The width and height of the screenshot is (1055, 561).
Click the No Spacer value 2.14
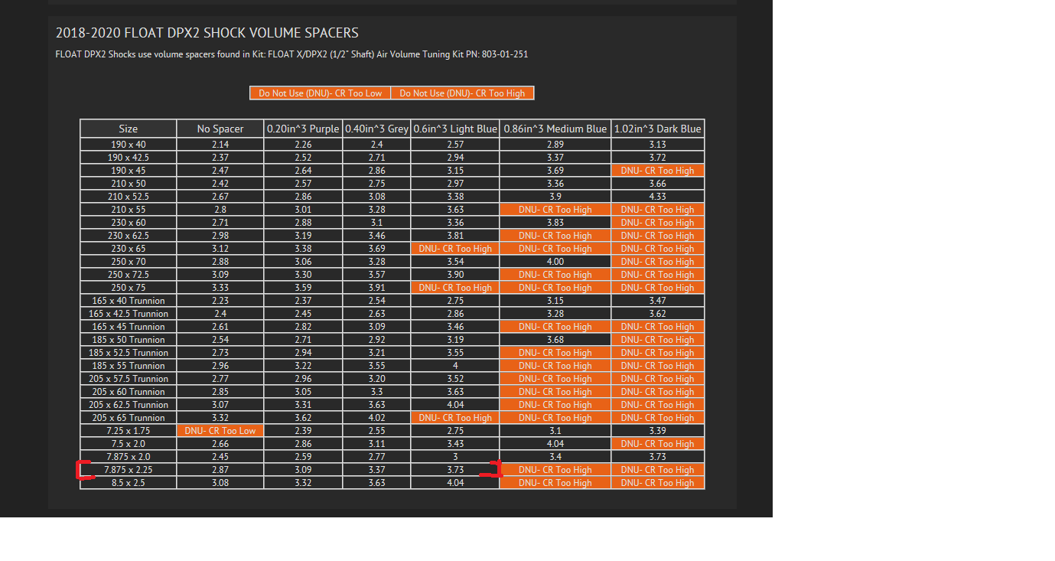220,144
